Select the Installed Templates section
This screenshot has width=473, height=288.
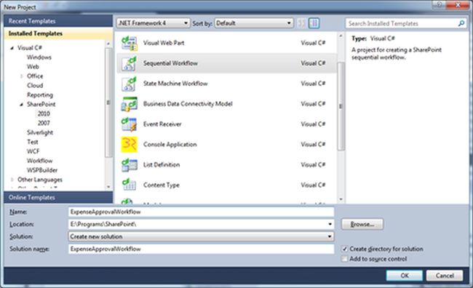[x=58, y=33]
